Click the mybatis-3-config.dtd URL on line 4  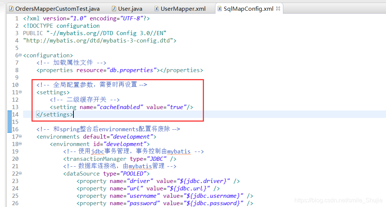(x=98, y=41)
